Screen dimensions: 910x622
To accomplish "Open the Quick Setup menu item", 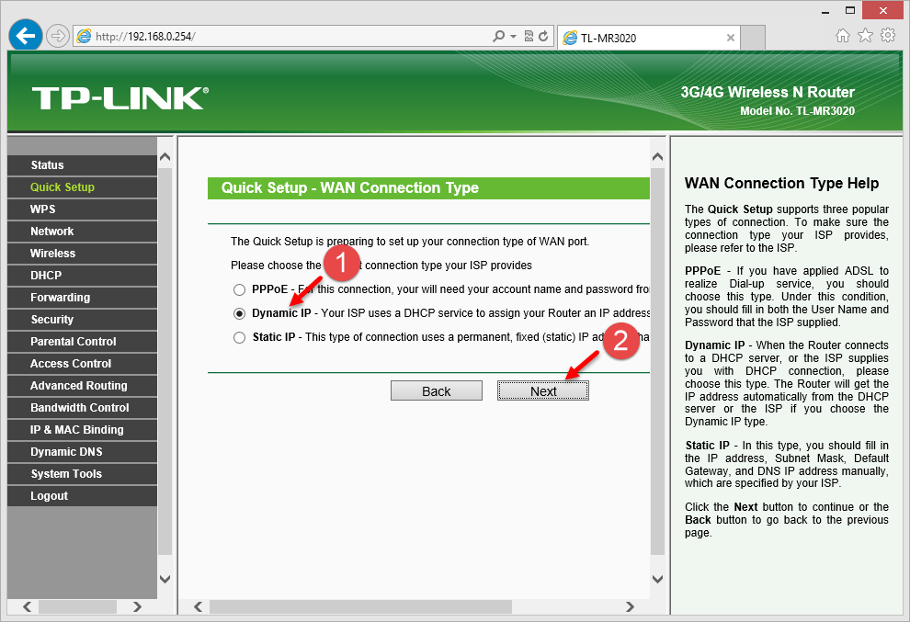I will pos(82,187).
